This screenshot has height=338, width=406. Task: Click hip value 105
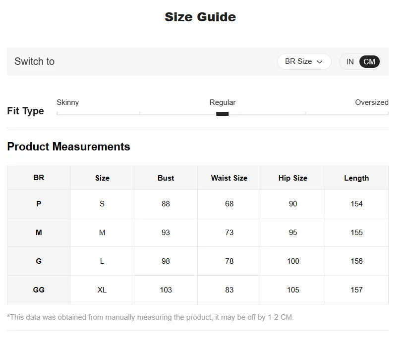[293, 290]
